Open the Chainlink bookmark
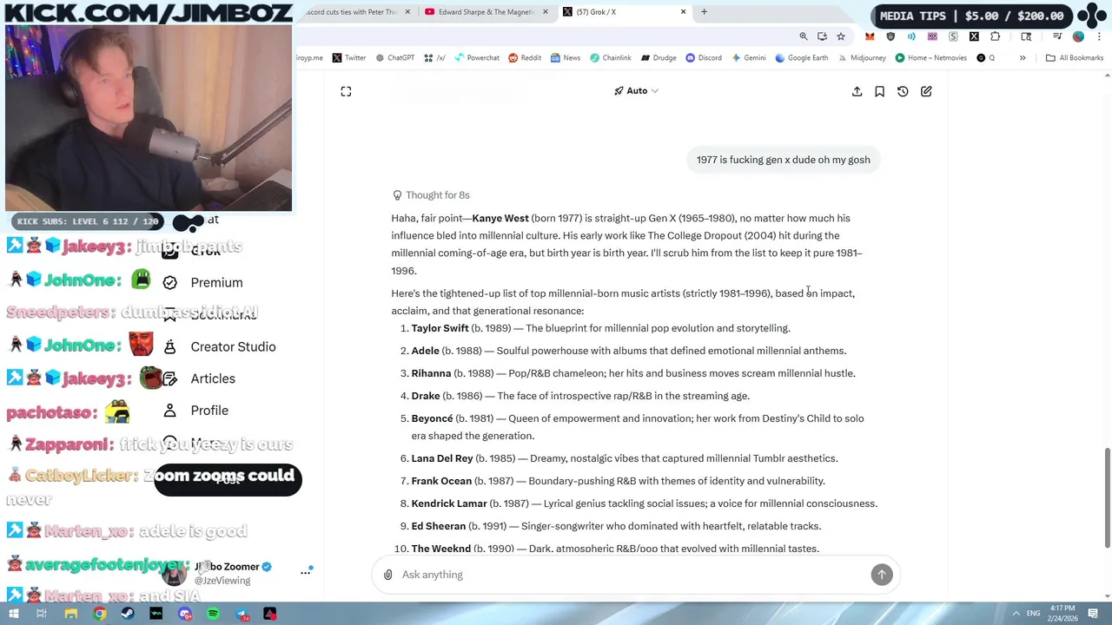The image size is (1112, 625). (611, 58)
